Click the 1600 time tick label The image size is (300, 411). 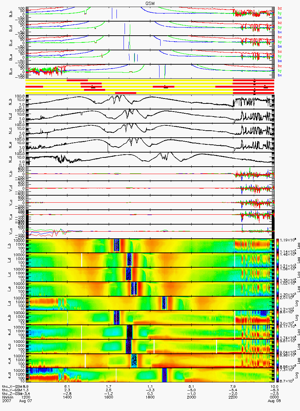[x=108, y=397]
